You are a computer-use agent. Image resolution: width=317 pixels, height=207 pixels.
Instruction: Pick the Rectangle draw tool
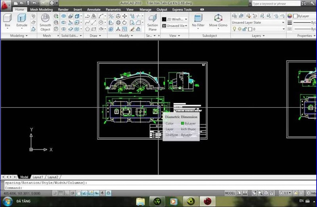pos(94,29)
